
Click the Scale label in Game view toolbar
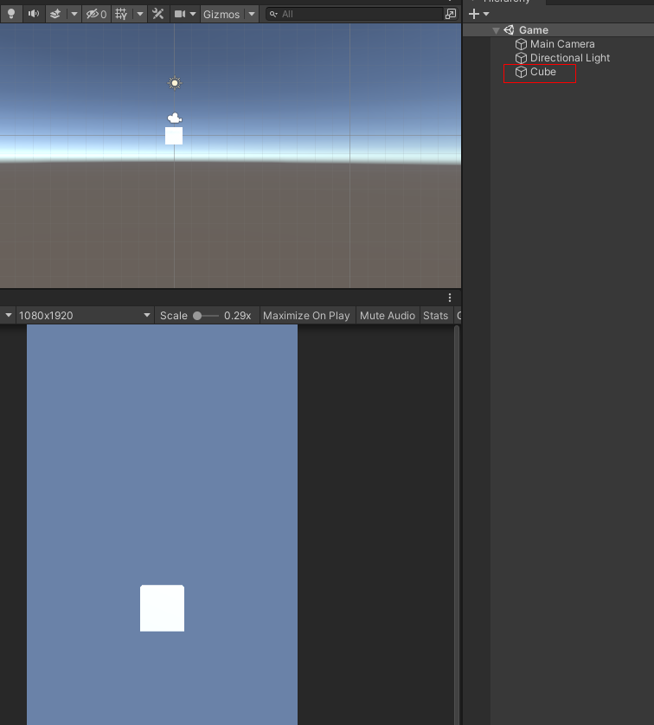174,315
